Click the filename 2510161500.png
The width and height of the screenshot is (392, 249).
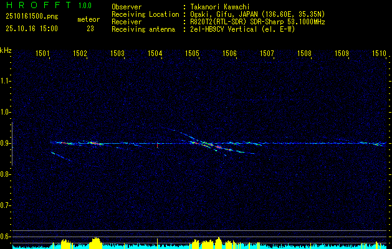pyautogui.click(x=32, y=17)
